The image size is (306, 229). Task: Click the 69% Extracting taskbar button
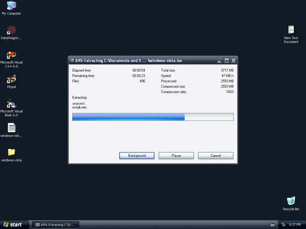(56, 225)
